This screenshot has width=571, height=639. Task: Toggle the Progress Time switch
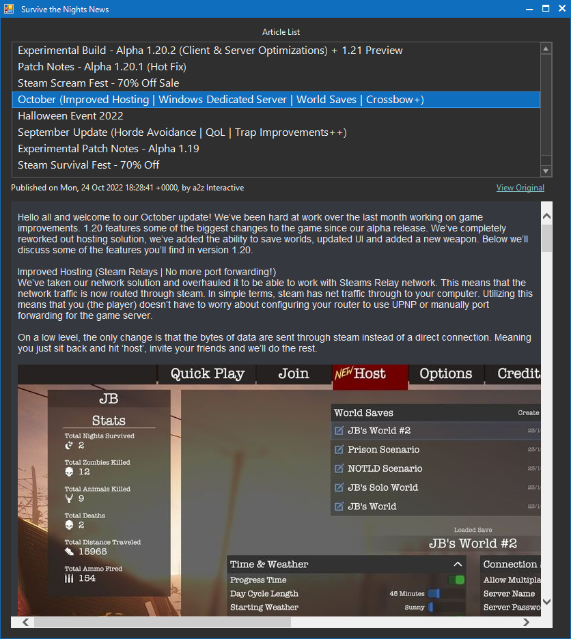(x=456, y=580)
